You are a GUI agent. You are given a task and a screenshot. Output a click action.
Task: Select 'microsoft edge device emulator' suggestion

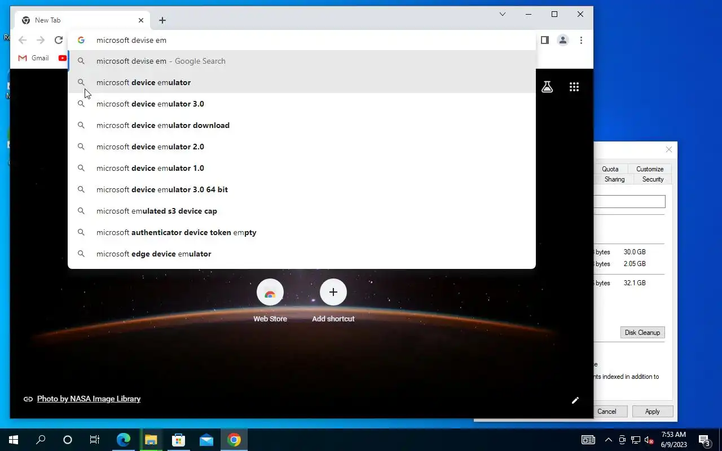click(302, 254)
